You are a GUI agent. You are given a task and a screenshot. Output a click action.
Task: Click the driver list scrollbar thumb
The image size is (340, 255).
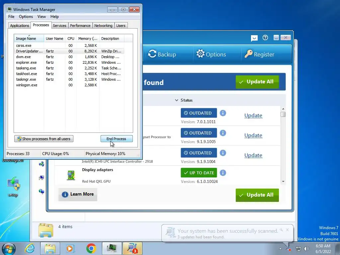click(x=283, y=114)
